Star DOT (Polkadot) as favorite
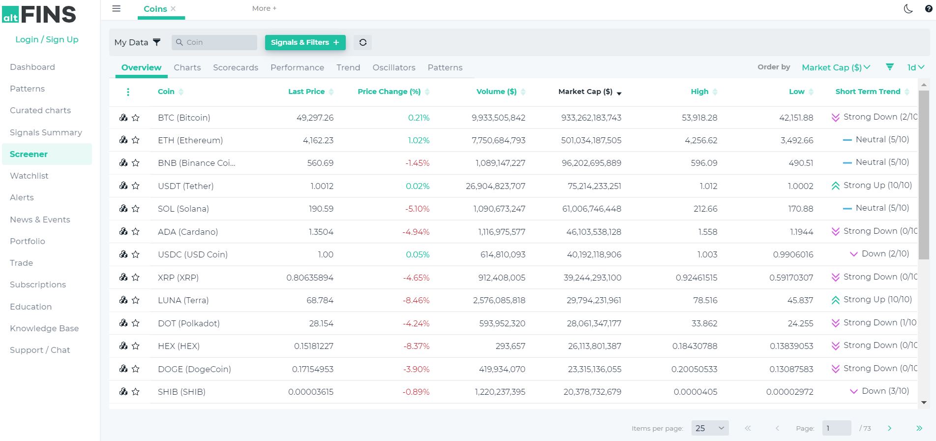 coord(136,323)
